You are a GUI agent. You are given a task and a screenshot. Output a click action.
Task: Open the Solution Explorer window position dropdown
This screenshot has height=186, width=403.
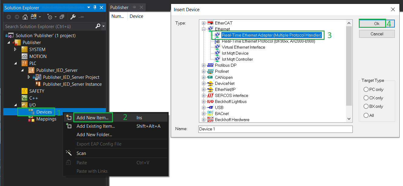coord(89,8)
